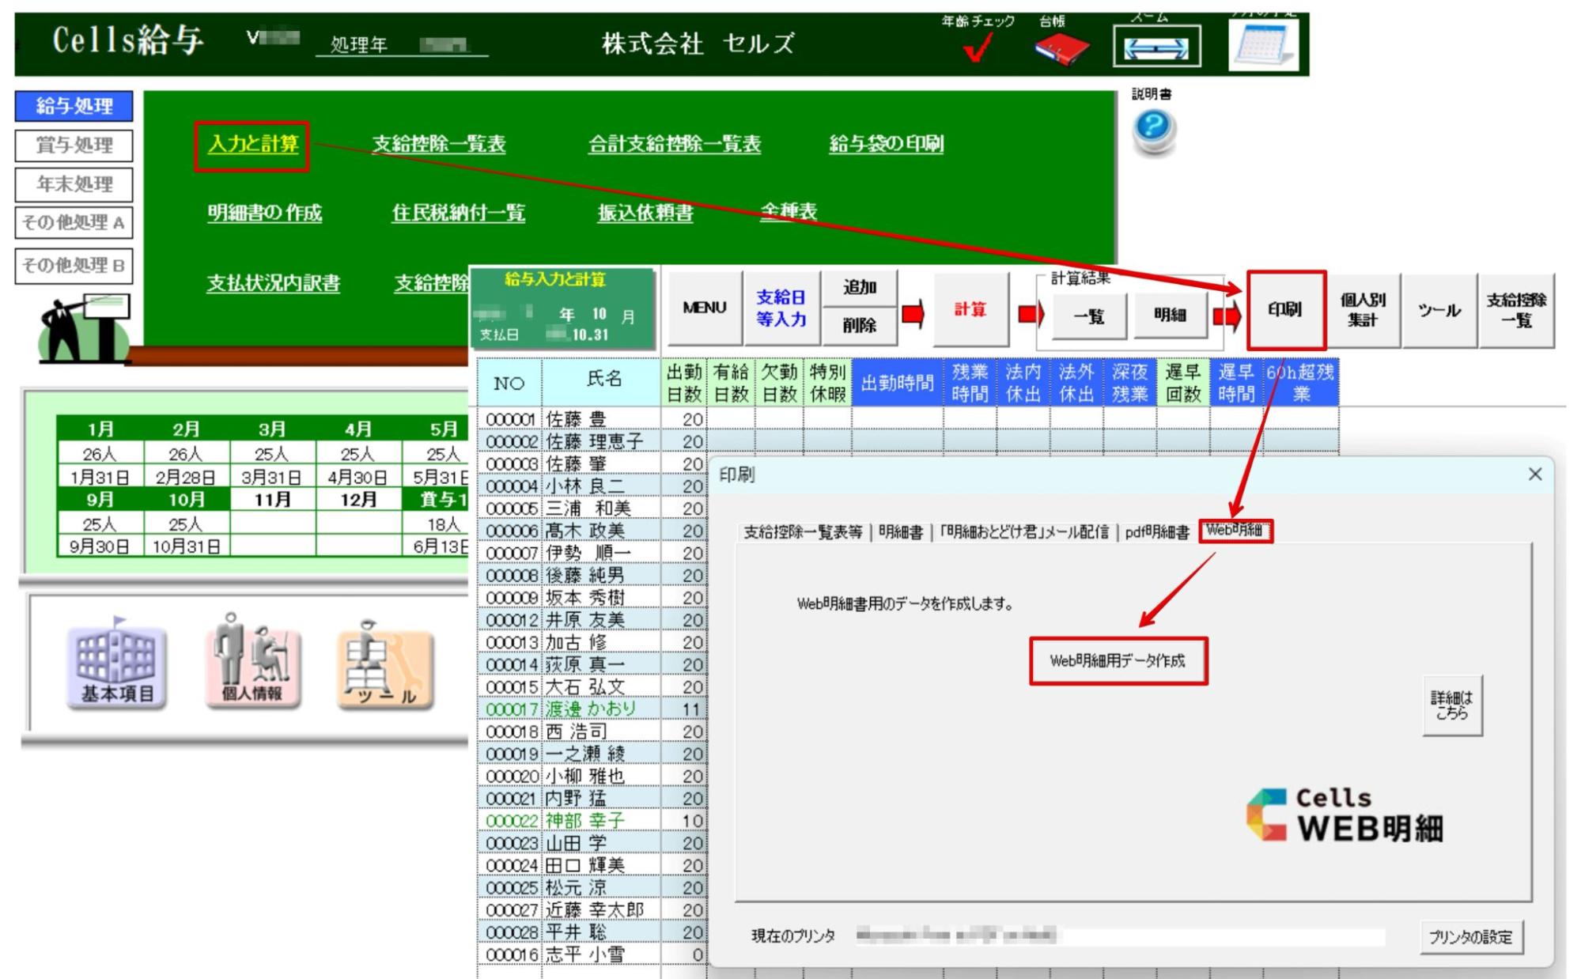1581x979 pixels.
Task: Open the 給与袋の印刷 link
Action: pyautogui.click(x=886, y=144)
